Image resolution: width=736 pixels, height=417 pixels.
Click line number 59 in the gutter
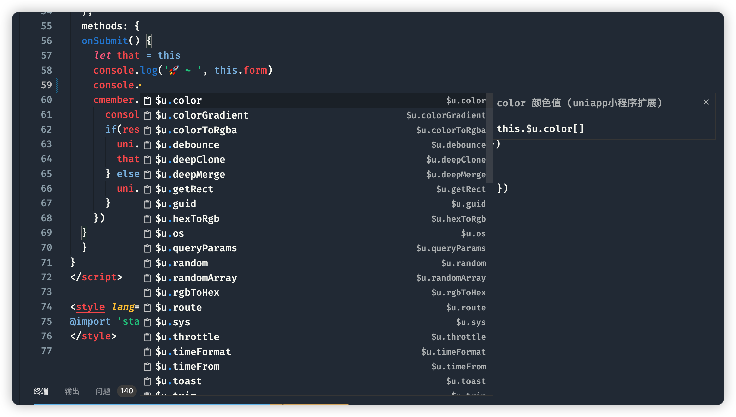coord(47,85)
